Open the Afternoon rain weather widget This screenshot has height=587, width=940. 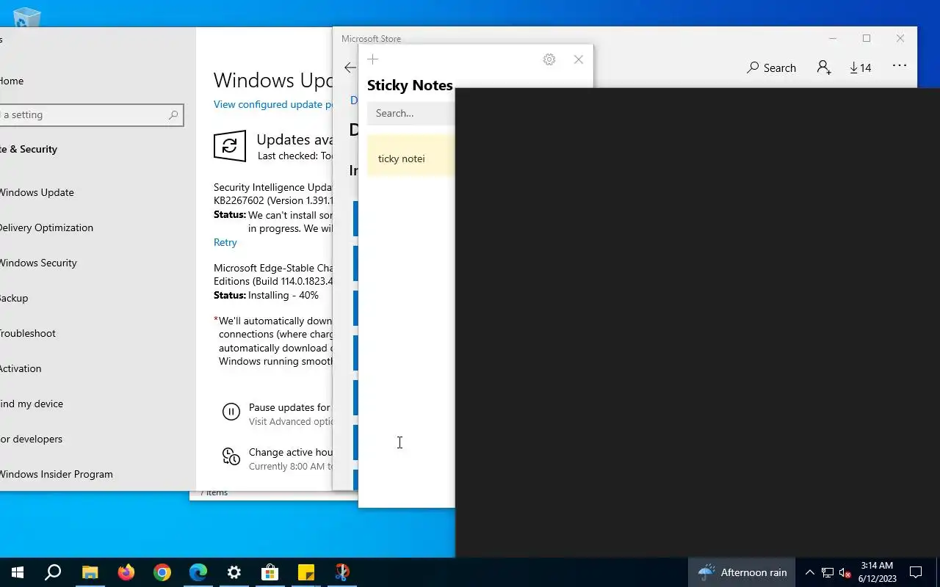pyautogui.click(x=742, y=572)
